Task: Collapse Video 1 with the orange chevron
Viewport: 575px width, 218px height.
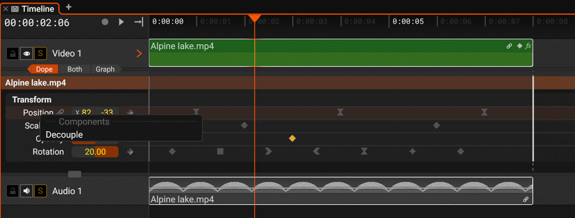Action: pyautogui.click(x=139, y=53)
